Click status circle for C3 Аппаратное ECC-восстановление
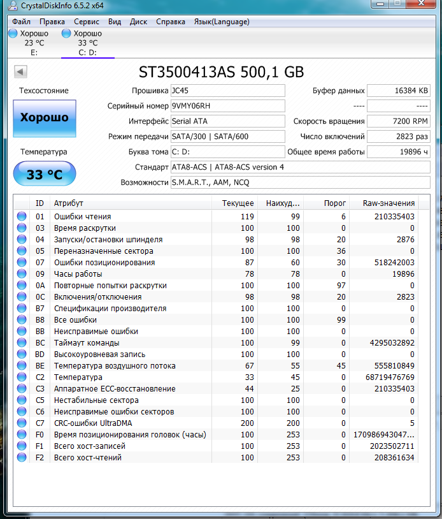Screen dimensions: 442x519 pyautogui.click(x=22, y=388)
